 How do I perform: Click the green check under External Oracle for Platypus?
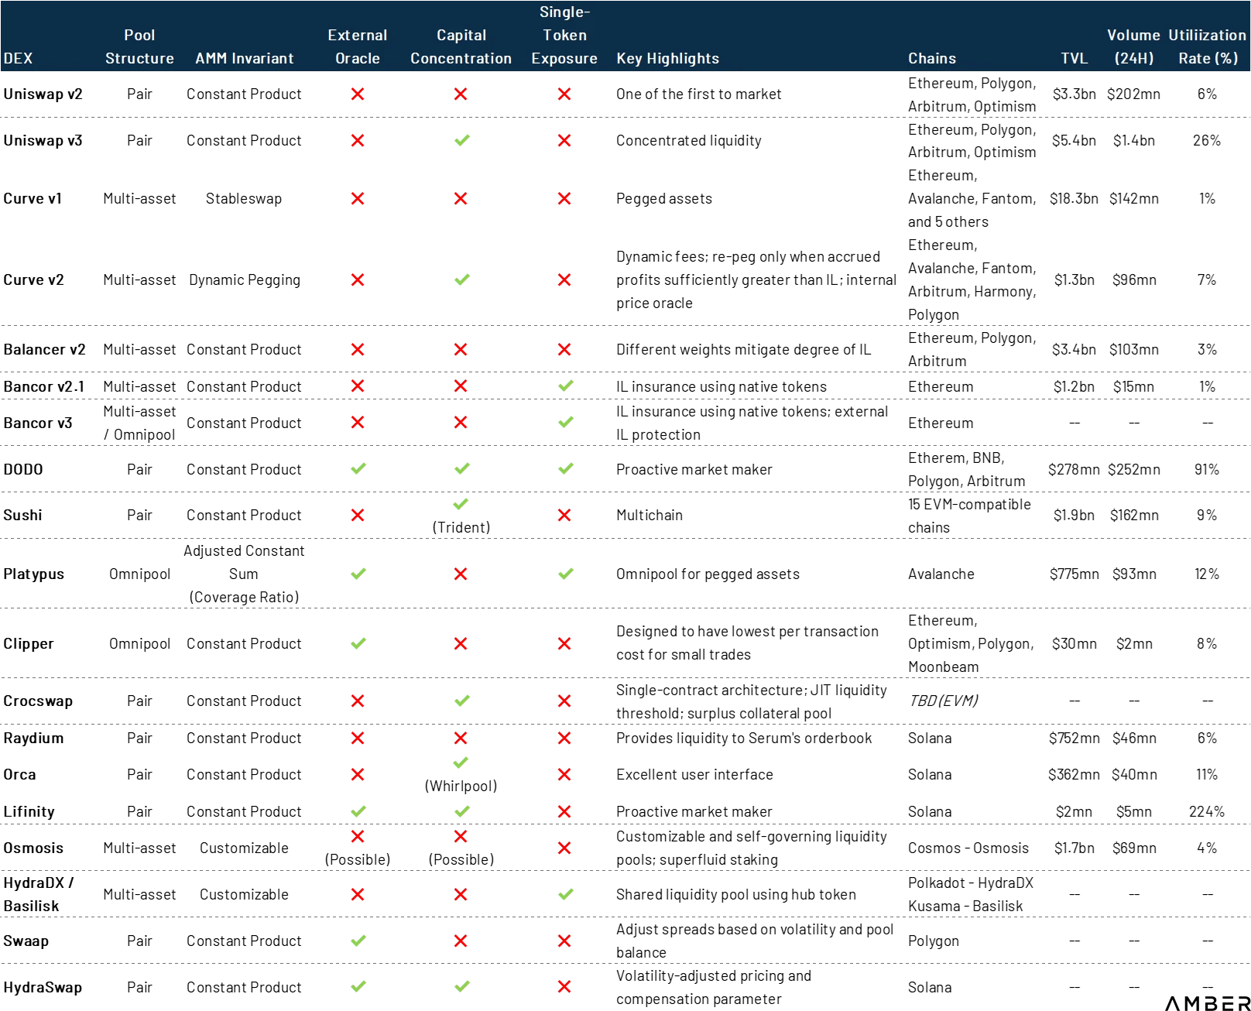tap(358, 574)
